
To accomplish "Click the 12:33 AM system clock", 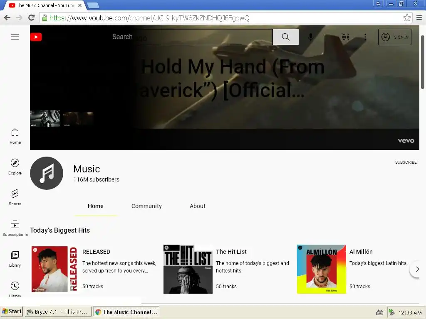I will coord(410,313).
